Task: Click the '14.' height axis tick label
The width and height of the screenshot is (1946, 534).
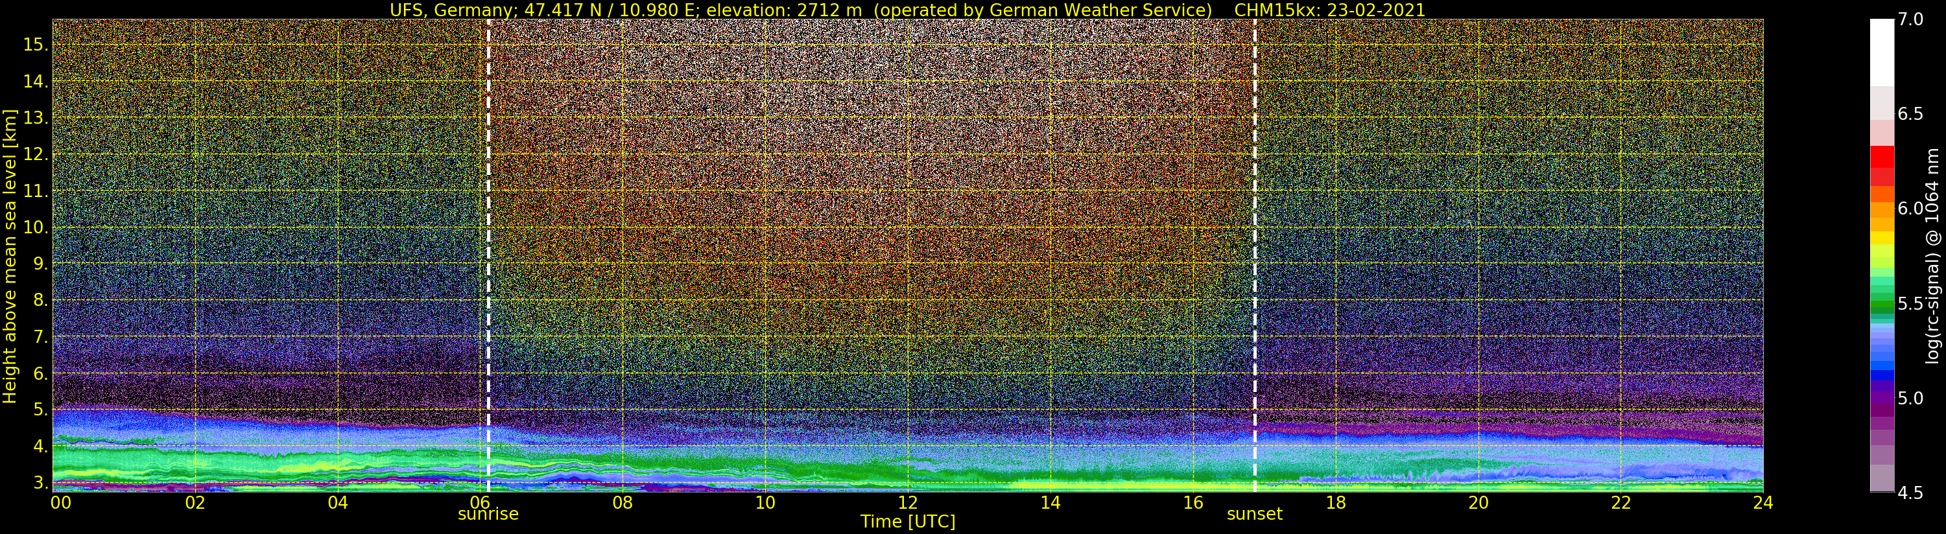Action: point(36,82)
